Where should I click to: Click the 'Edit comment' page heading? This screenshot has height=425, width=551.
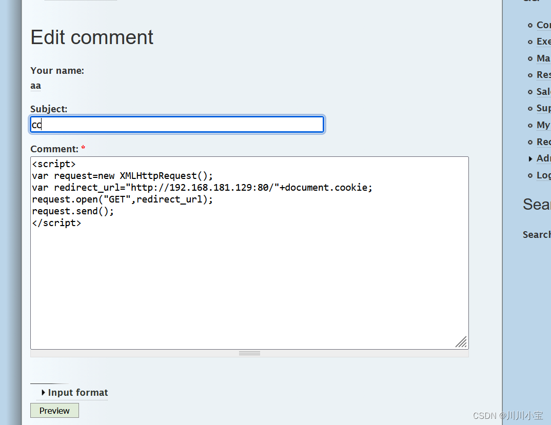click(x=92, y=37)
